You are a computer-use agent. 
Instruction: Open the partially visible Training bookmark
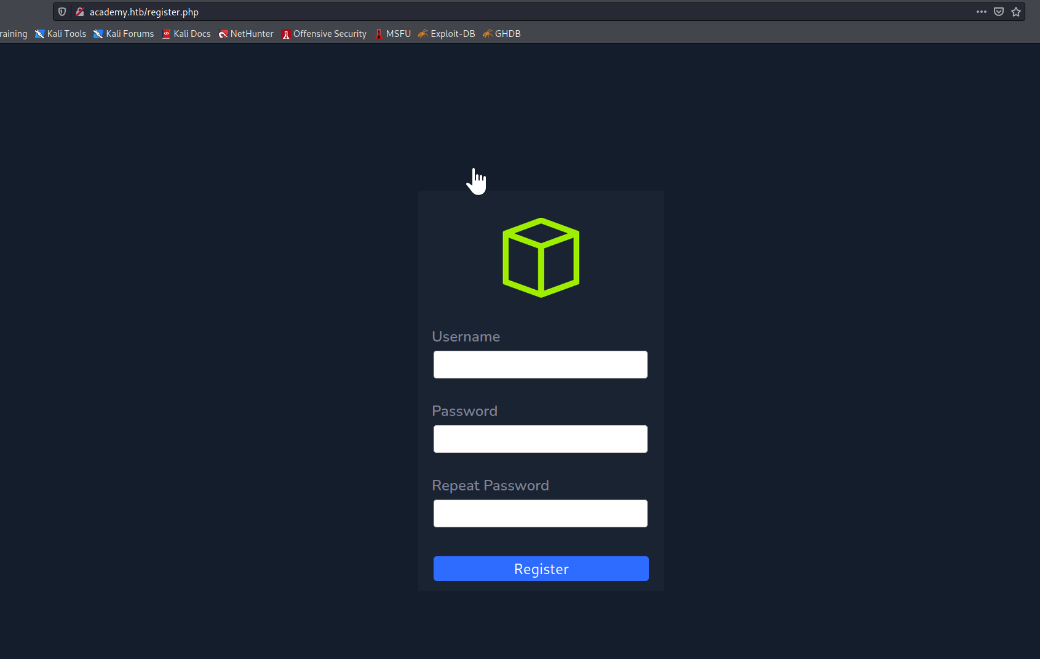pos(13,34)
